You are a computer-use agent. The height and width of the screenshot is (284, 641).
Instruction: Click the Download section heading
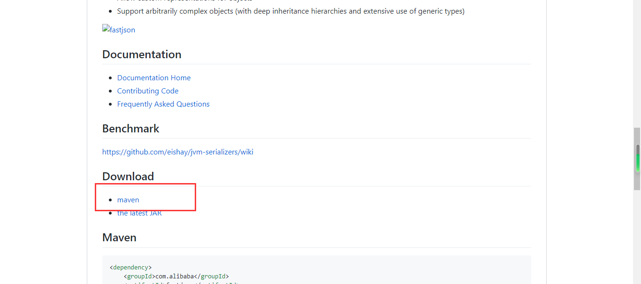click(x=128, y=177)
